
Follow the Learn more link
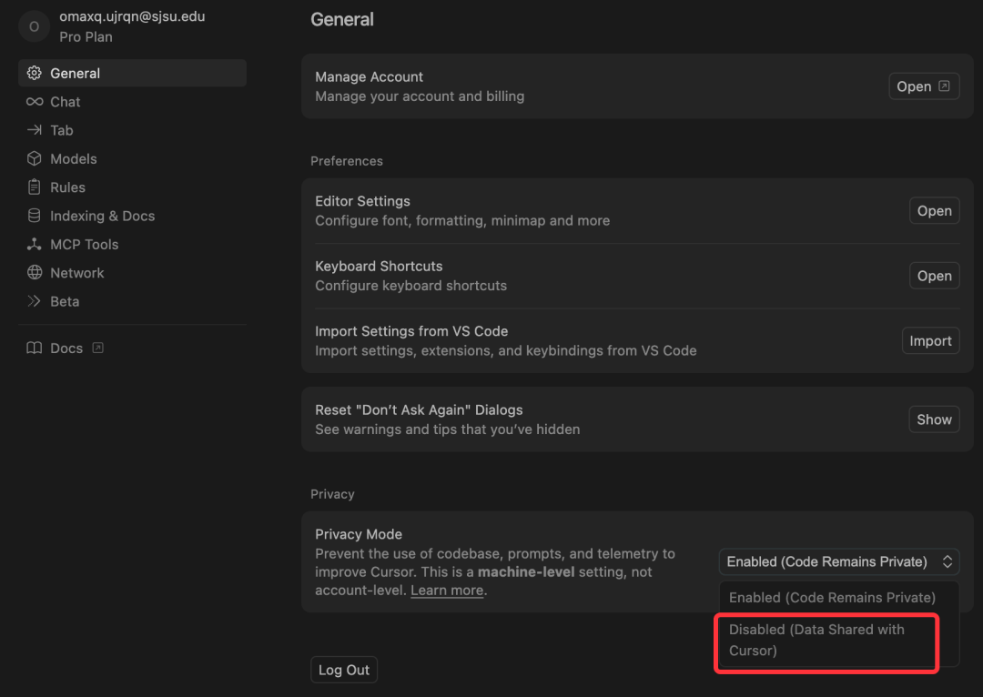click(x=447, y=591)
